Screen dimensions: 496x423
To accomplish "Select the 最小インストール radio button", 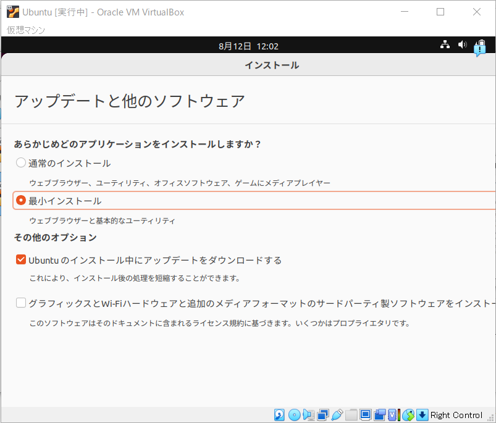I will 21,200.
